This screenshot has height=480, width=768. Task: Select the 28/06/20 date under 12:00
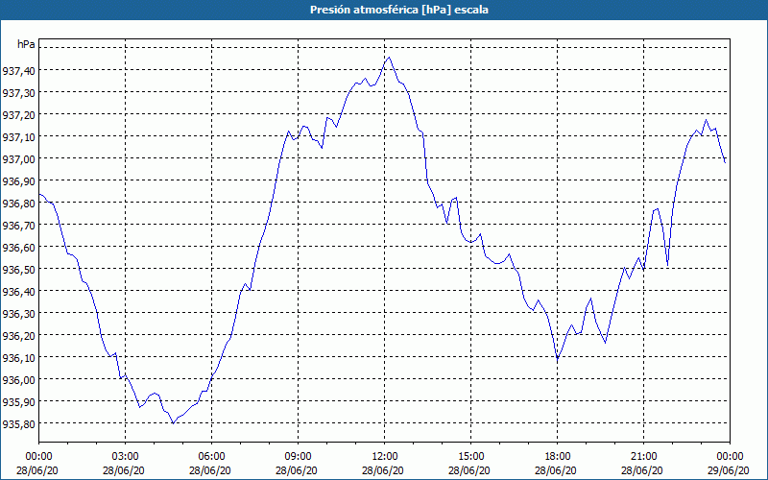[x=385, y=470]
